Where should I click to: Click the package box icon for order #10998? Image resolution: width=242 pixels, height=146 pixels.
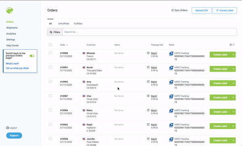[x=148, y=53]
